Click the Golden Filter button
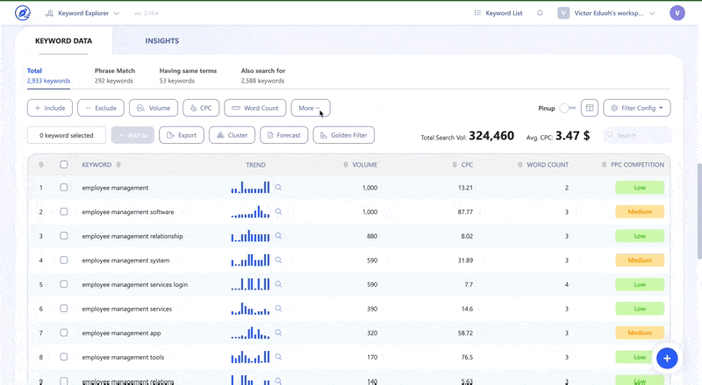The image size is (702, 385). coord(343,135)
